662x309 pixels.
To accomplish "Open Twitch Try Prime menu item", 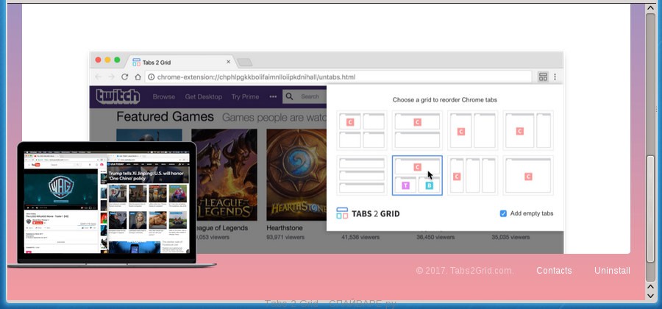I will tap(245, 96).
